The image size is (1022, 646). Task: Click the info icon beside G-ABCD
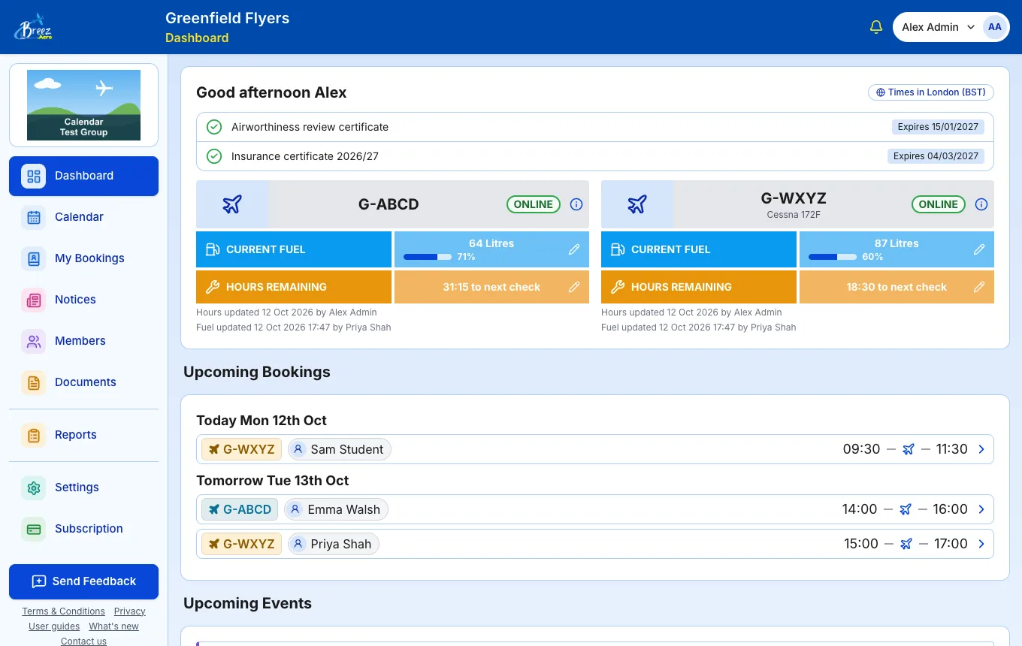(576, 204)
